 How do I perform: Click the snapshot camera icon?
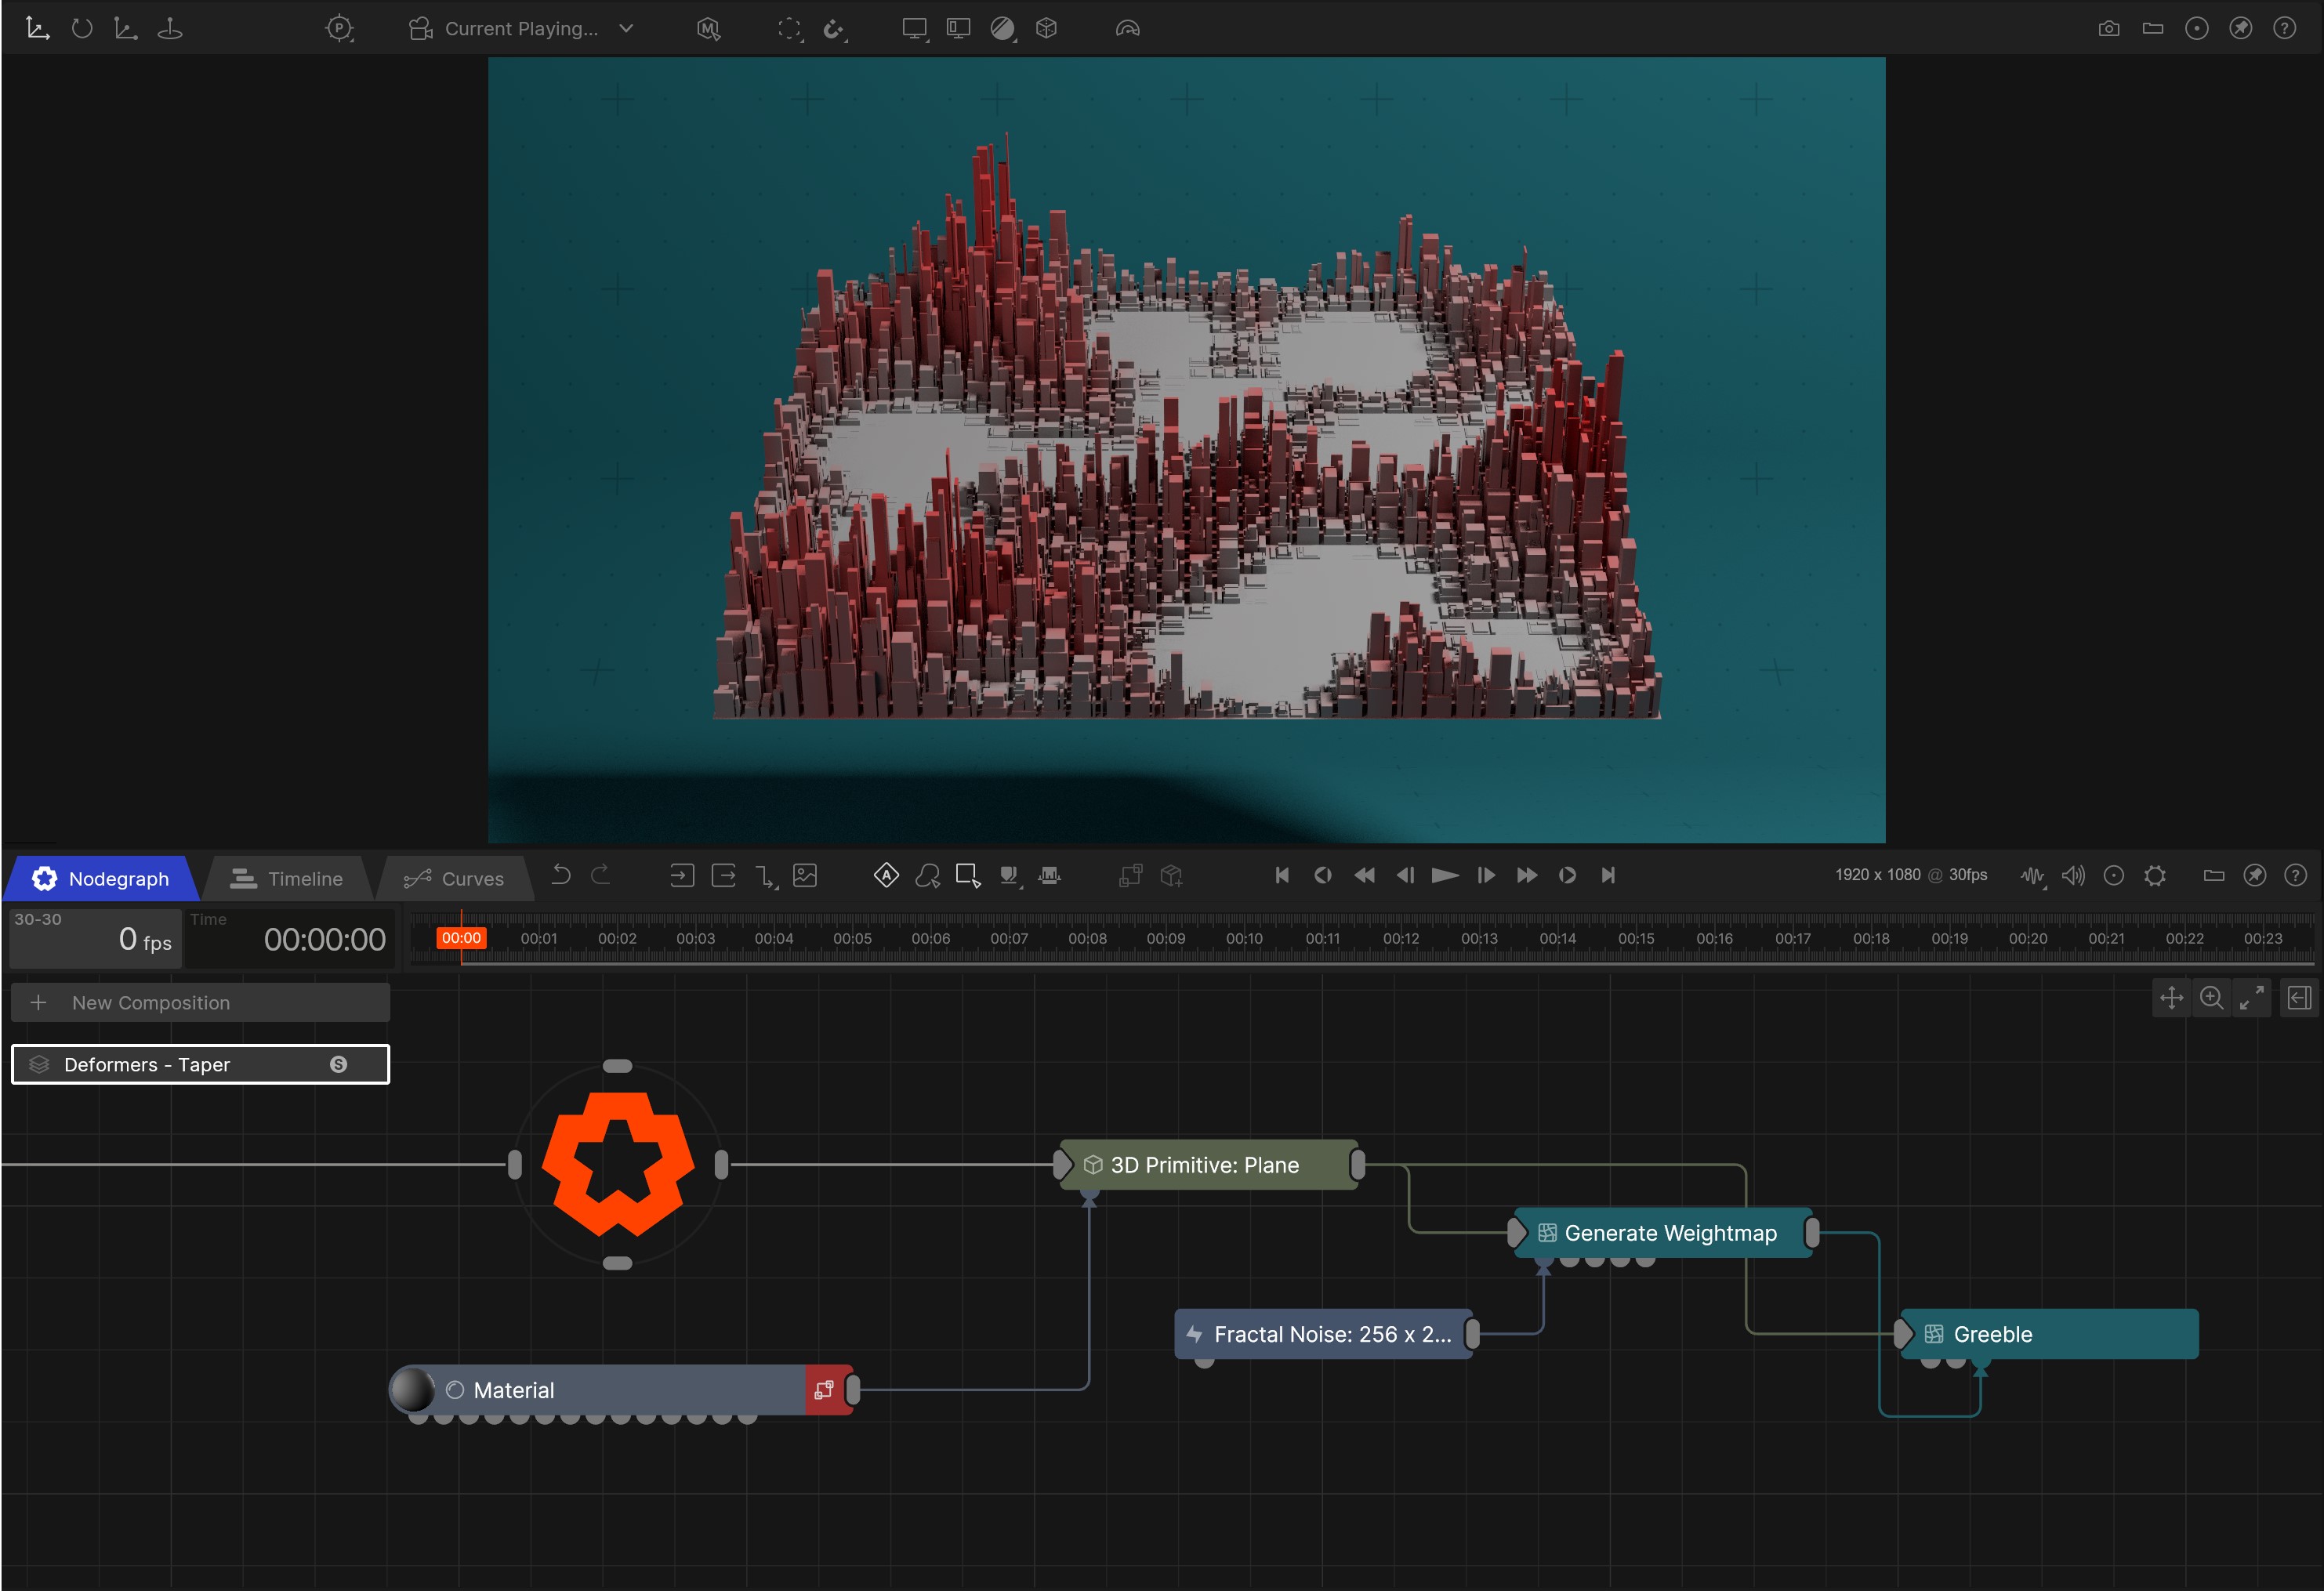pyautogui.click(x=2108, y=29)
